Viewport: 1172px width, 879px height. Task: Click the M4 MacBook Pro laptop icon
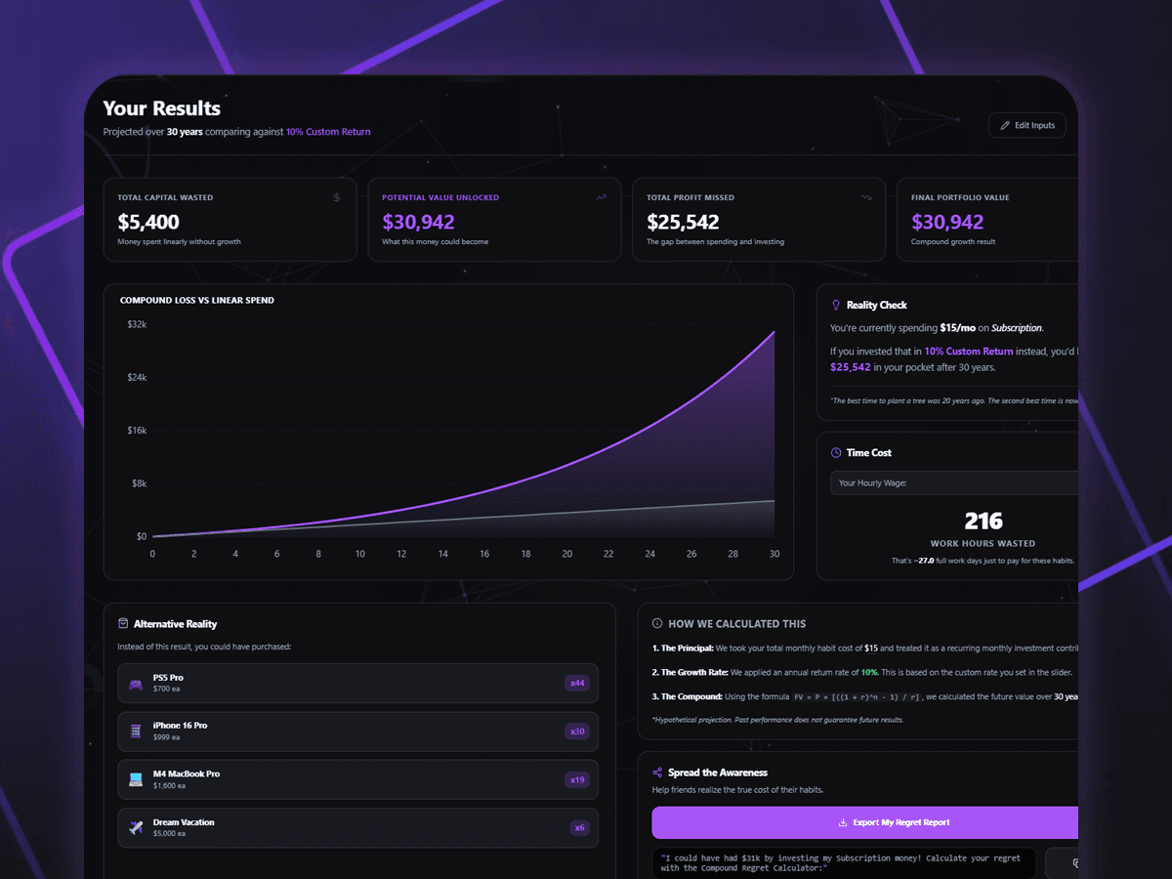pos(136,779)
